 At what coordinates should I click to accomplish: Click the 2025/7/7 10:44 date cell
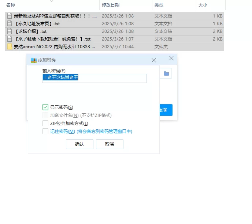point(118,47)
